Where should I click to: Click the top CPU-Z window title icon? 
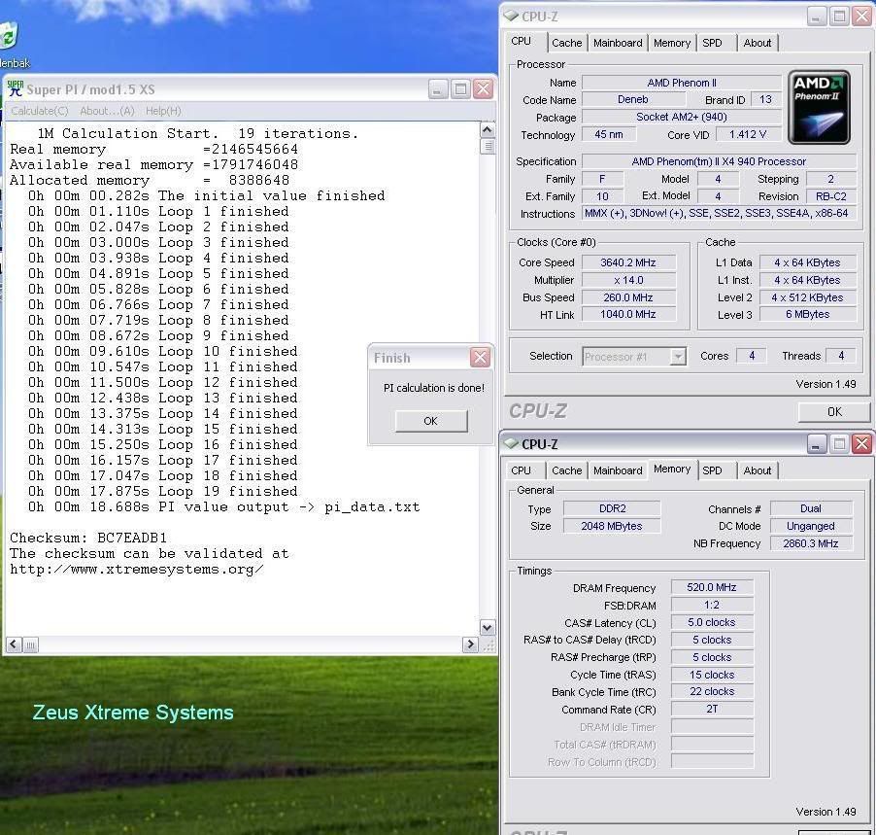(511, 16)
